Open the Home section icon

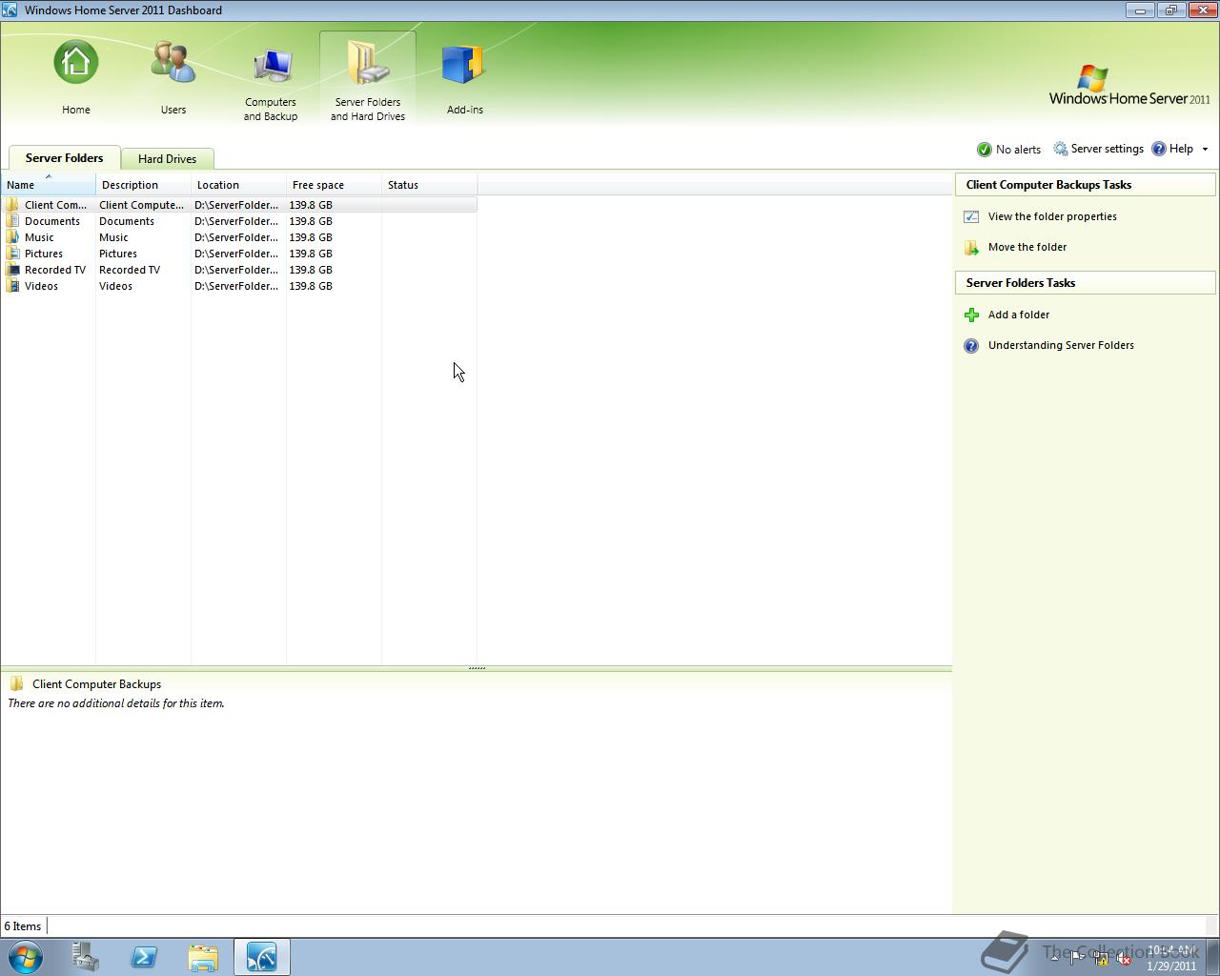[x=75, y=63]
